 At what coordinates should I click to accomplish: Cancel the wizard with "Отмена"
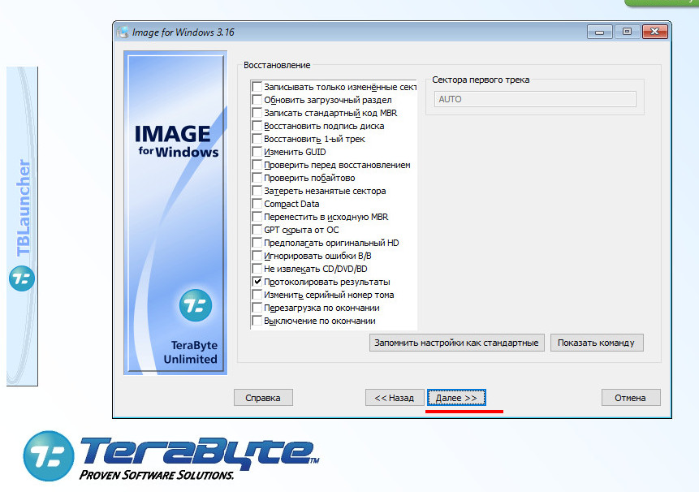[x=630, y=398]
